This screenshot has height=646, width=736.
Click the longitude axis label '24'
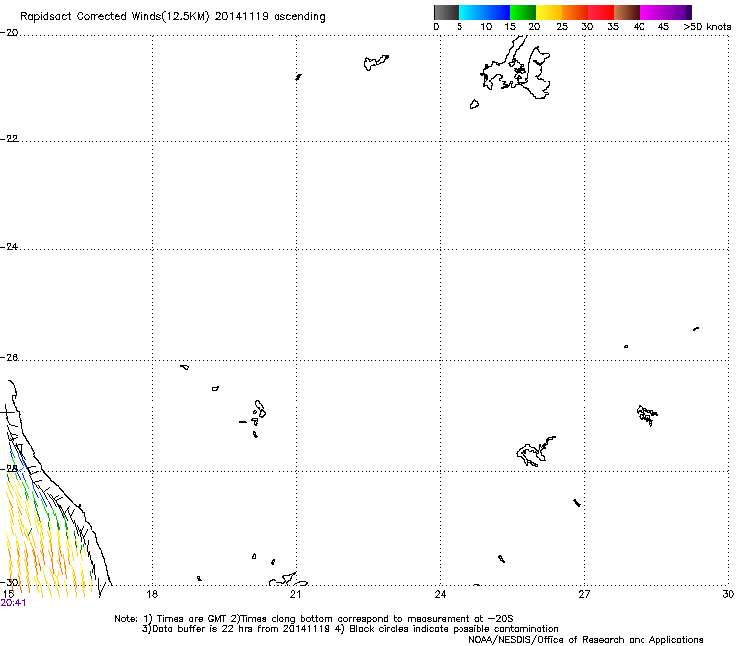[440, 595]
